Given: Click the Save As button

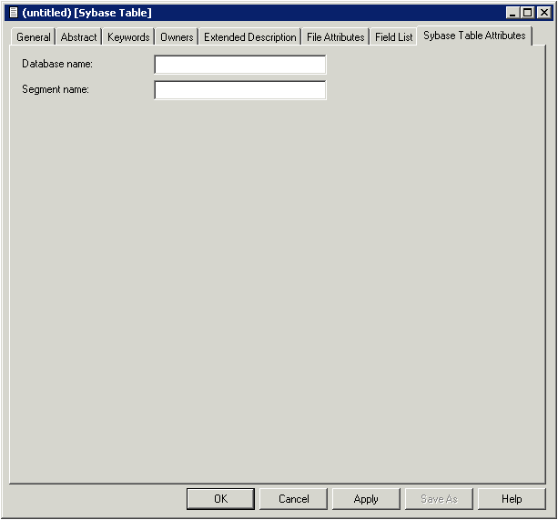Looking at the screenshot, I should [439, 499].
